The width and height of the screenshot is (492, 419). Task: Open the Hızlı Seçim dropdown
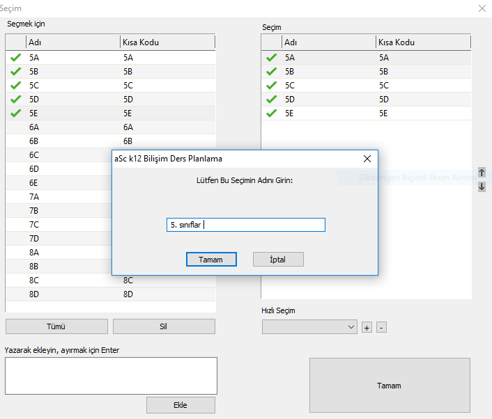tap(309, 327)
